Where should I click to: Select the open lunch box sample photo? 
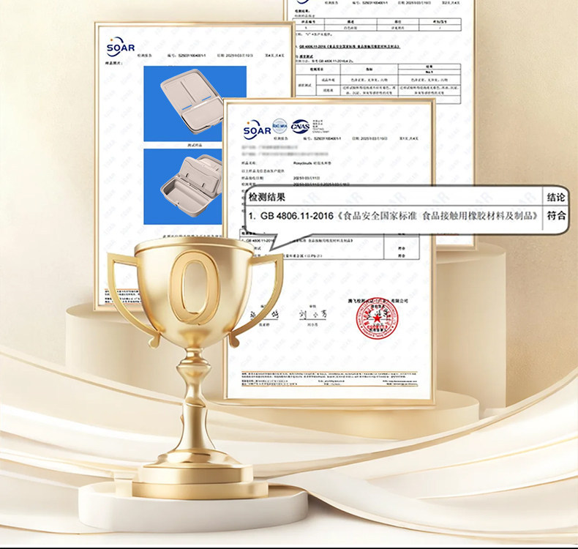pos(183,187)
